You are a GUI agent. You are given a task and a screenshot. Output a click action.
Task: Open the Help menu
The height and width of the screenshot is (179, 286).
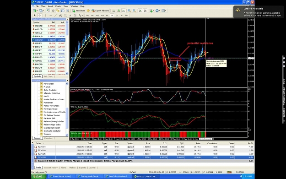click(82, 6)
